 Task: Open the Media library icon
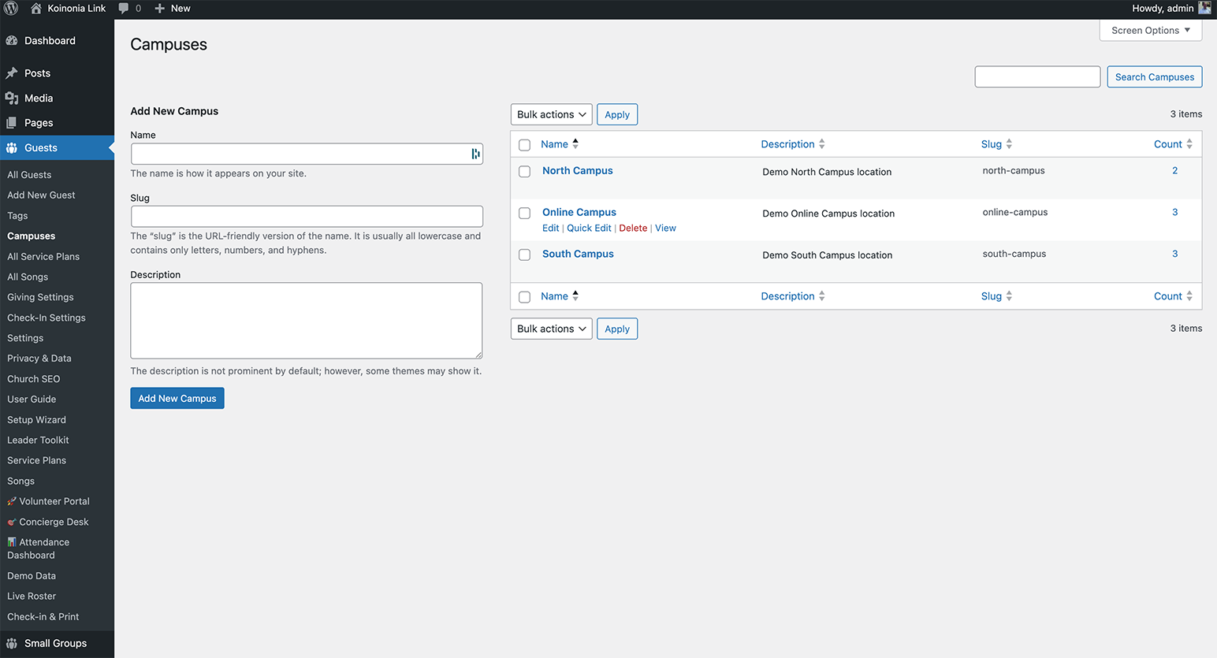click(12, 99)
